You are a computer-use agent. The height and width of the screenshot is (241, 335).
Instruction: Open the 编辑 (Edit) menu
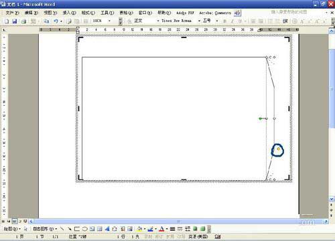tap(31, 13)
